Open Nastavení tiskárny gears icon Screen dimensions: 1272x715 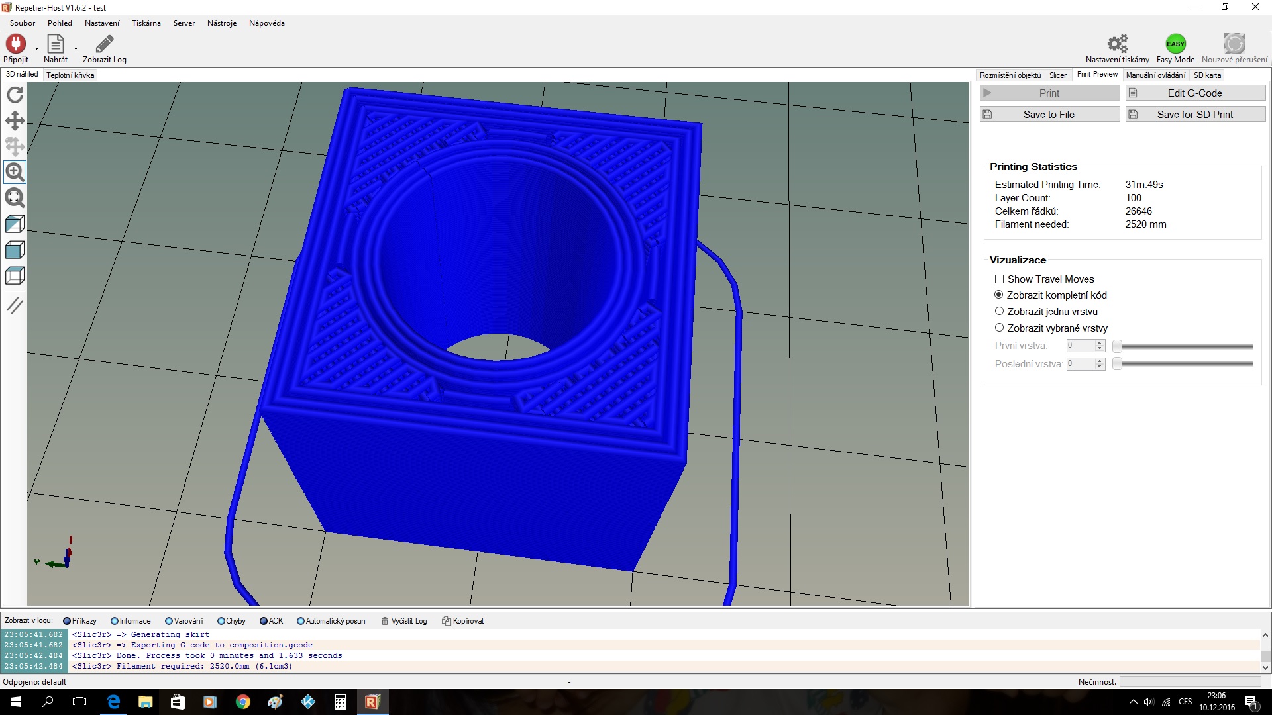[x=1117, y=44]
